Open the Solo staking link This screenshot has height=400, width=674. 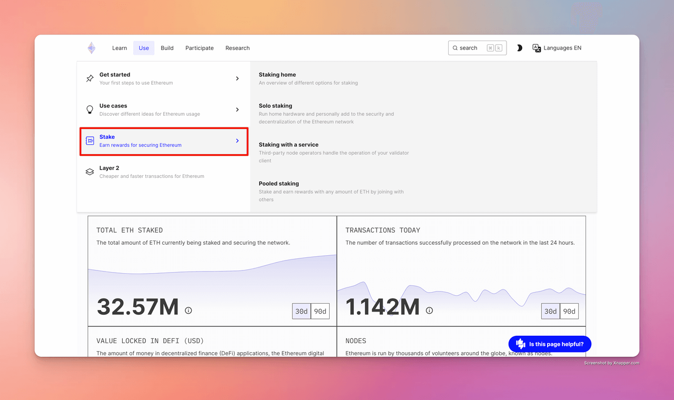point(275,106)
